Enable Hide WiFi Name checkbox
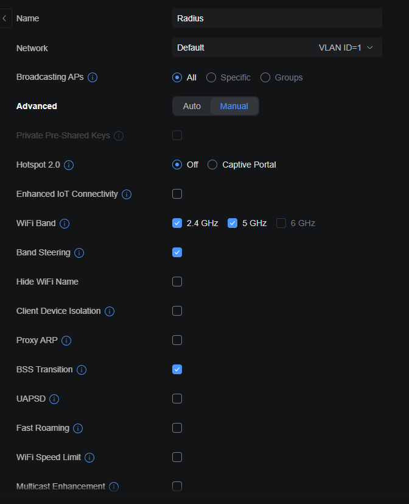The width and height of the screenshot is (409, 504). coord(177,282)
